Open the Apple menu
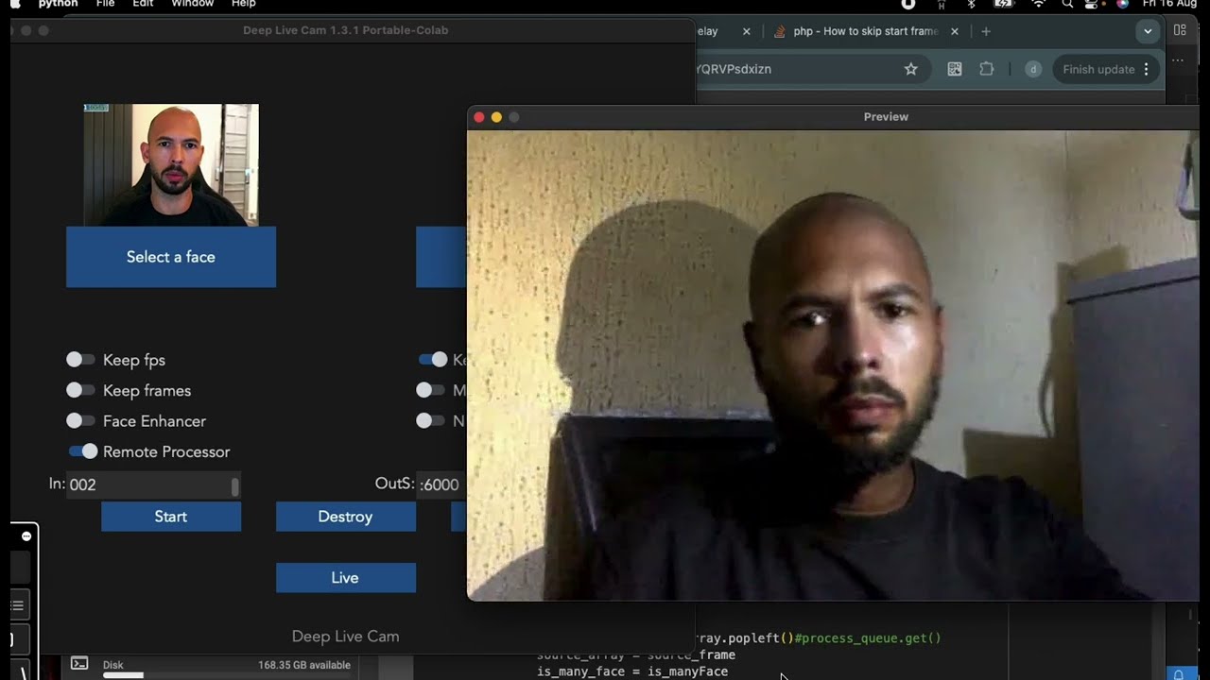1210x680 pixels. pos(15,4)
